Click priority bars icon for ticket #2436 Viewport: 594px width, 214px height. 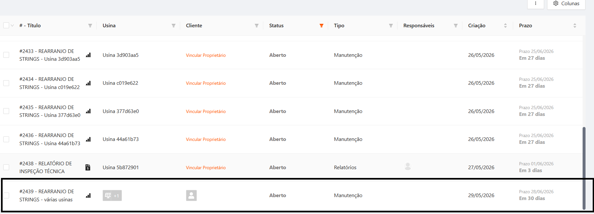click(x=88, y=139)
